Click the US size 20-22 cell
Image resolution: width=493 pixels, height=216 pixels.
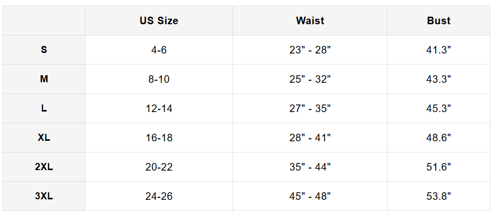159,167
